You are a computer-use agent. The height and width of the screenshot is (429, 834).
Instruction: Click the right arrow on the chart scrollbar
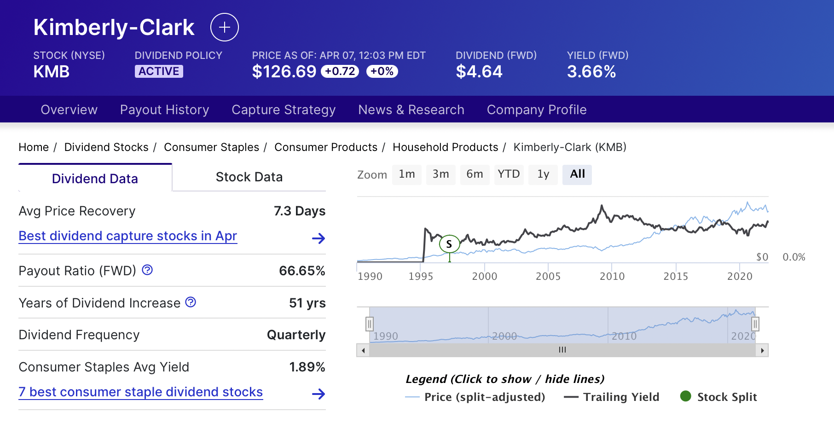point(764,350)
